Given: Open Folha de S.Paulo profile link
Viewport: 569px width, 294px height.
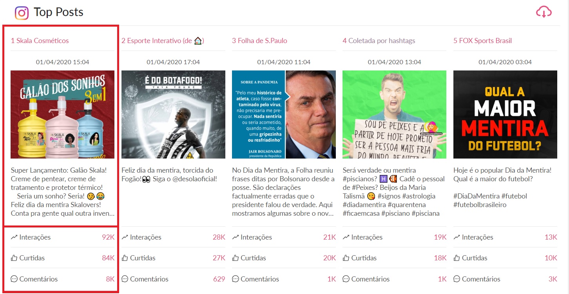Looking at the screenshot, I should 259,41.
